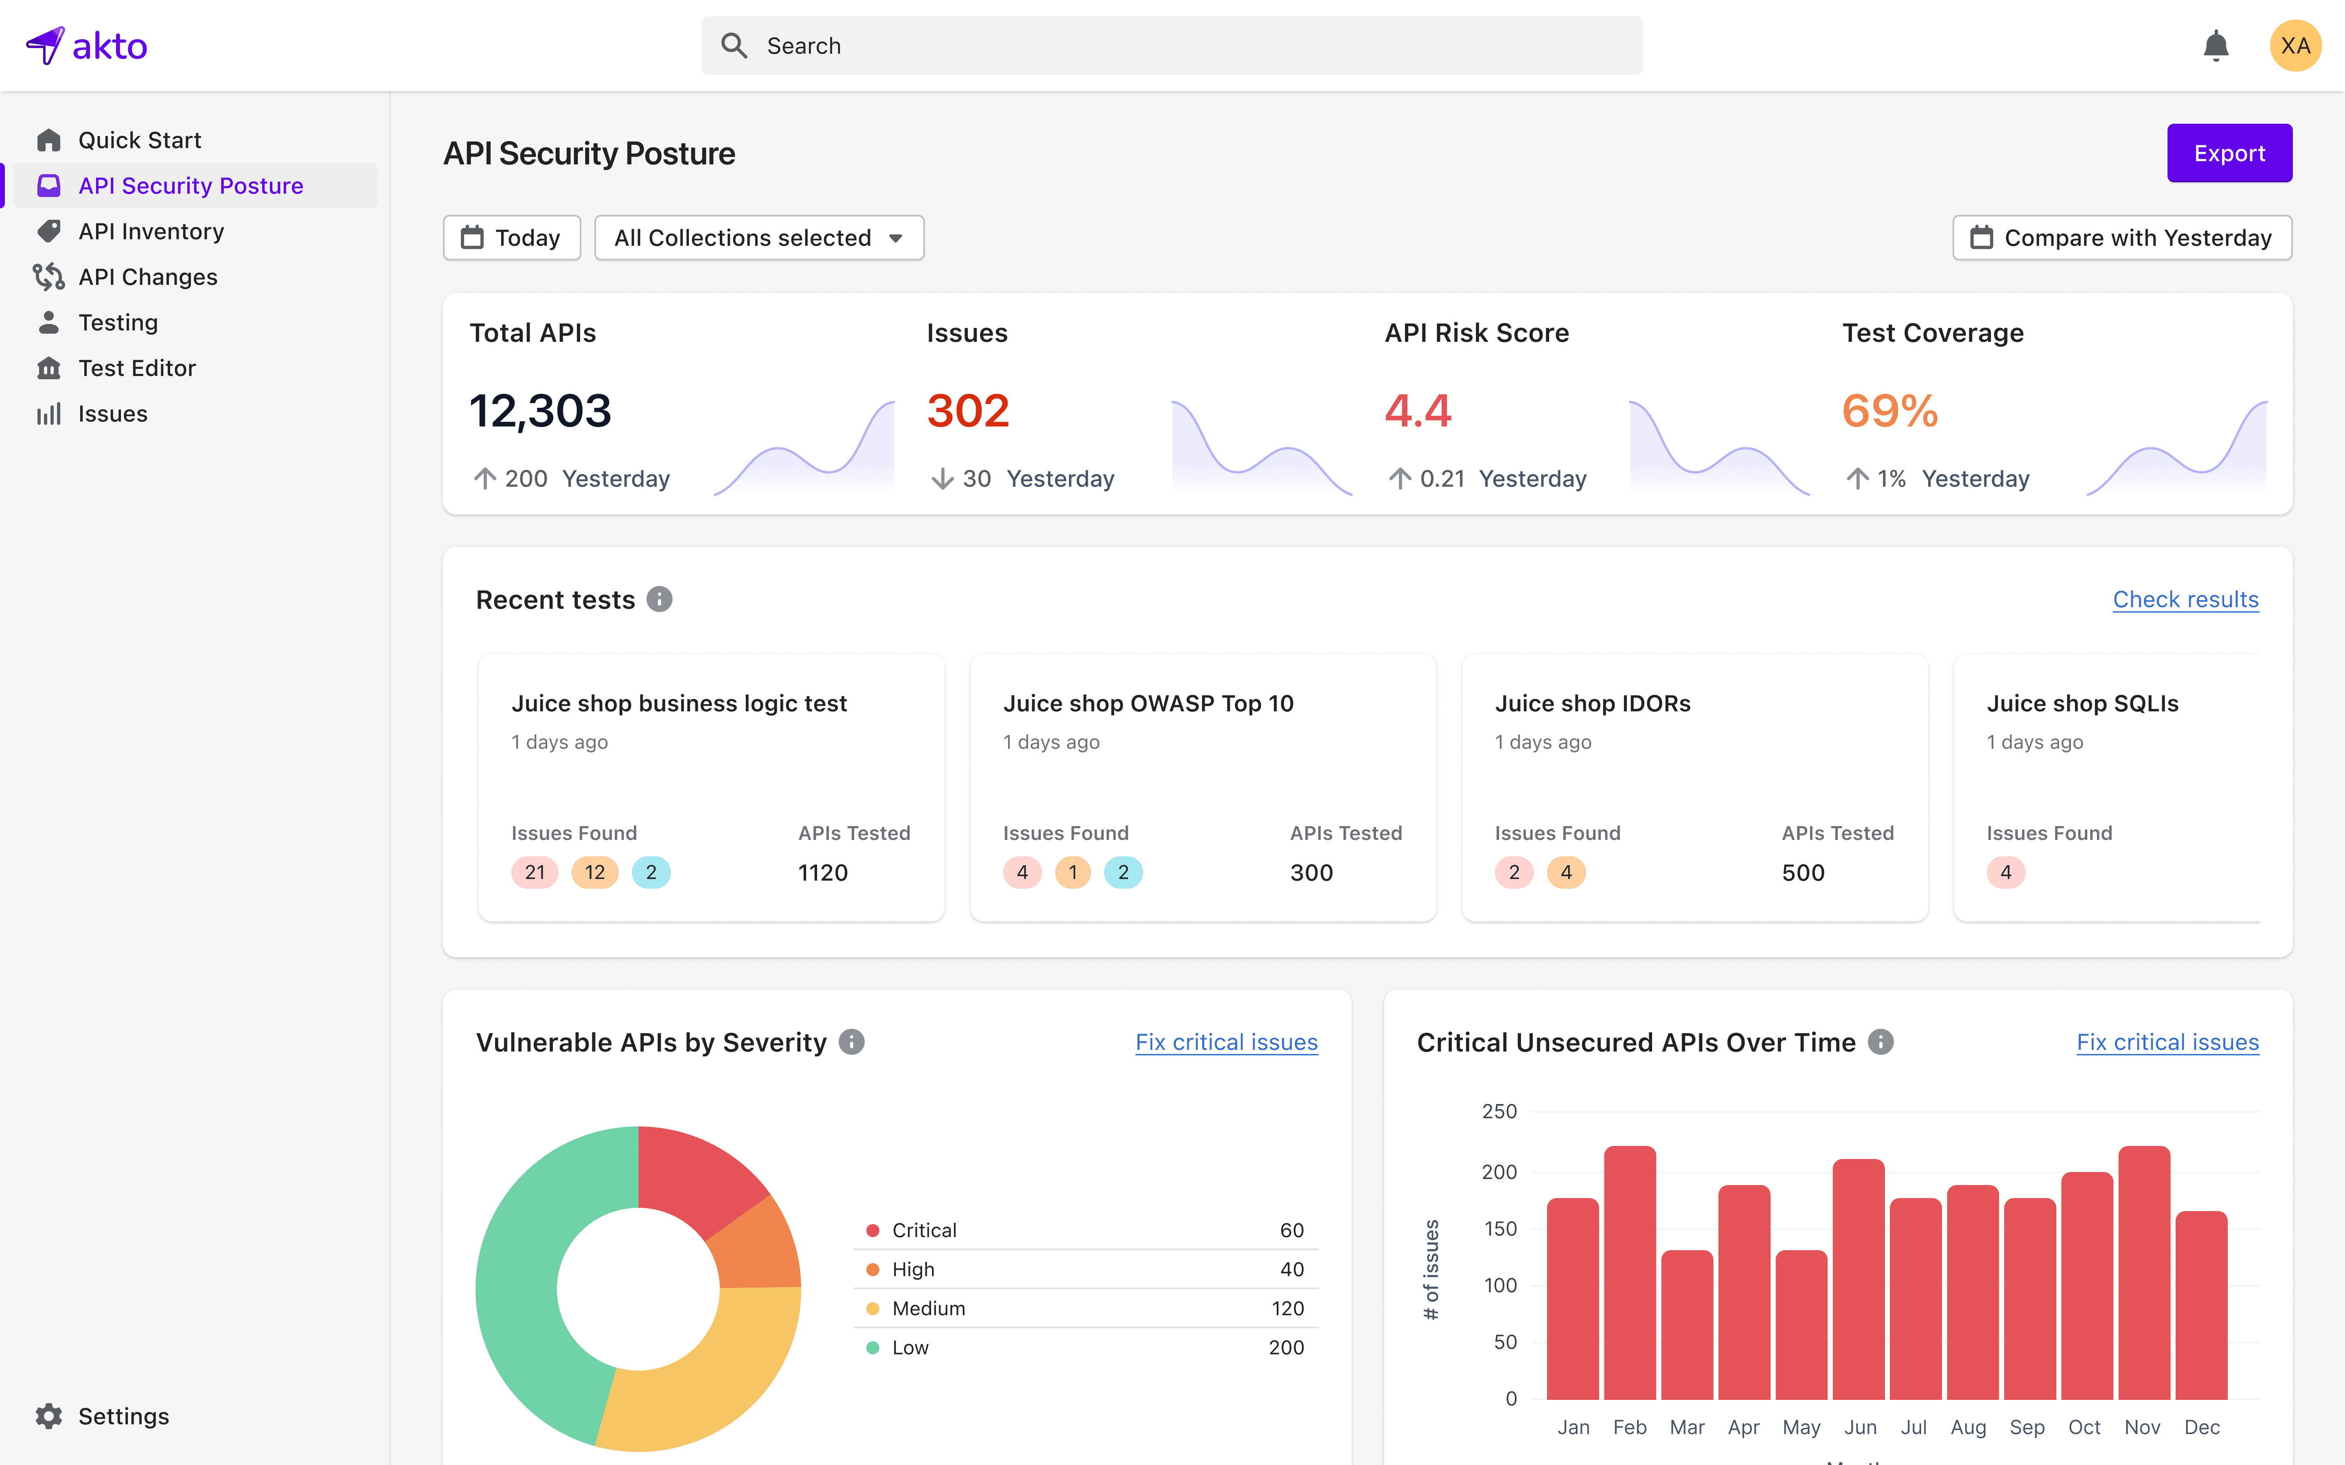Click info icon beside Critical Unsecured APIs title
Screen dimensions: 2345x1465
click(1881, 1042)
